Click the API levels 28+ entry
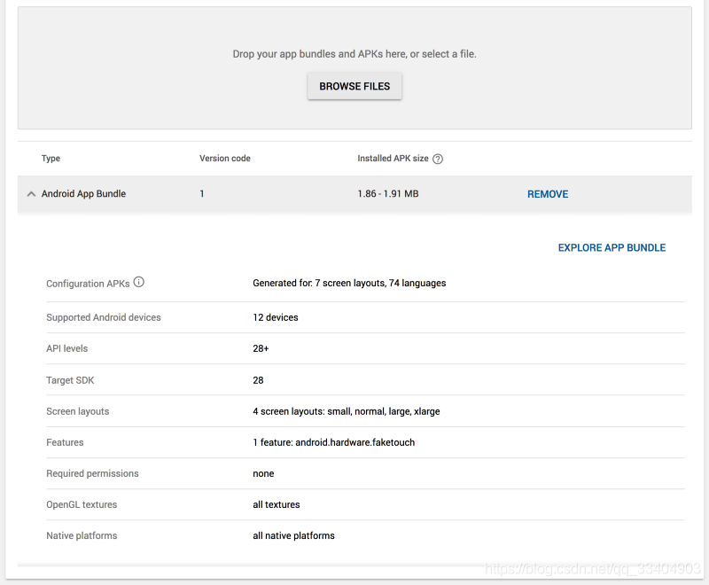This screenshot has height=585, width=709. [x=259, y=348]
